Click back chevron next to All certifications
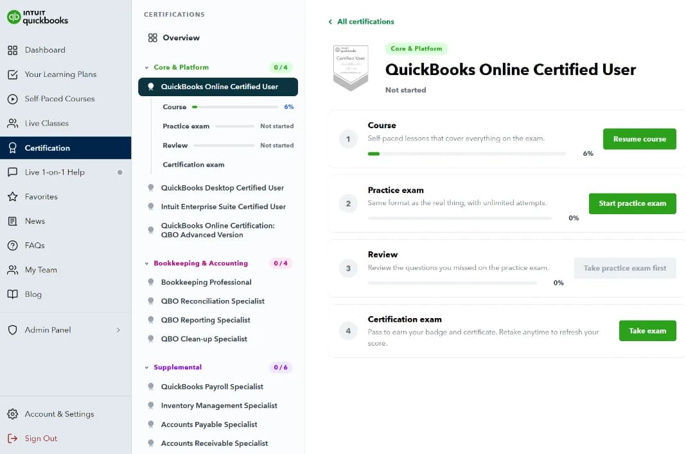Screen dimensions: 686x454 [x=330, y=22]
